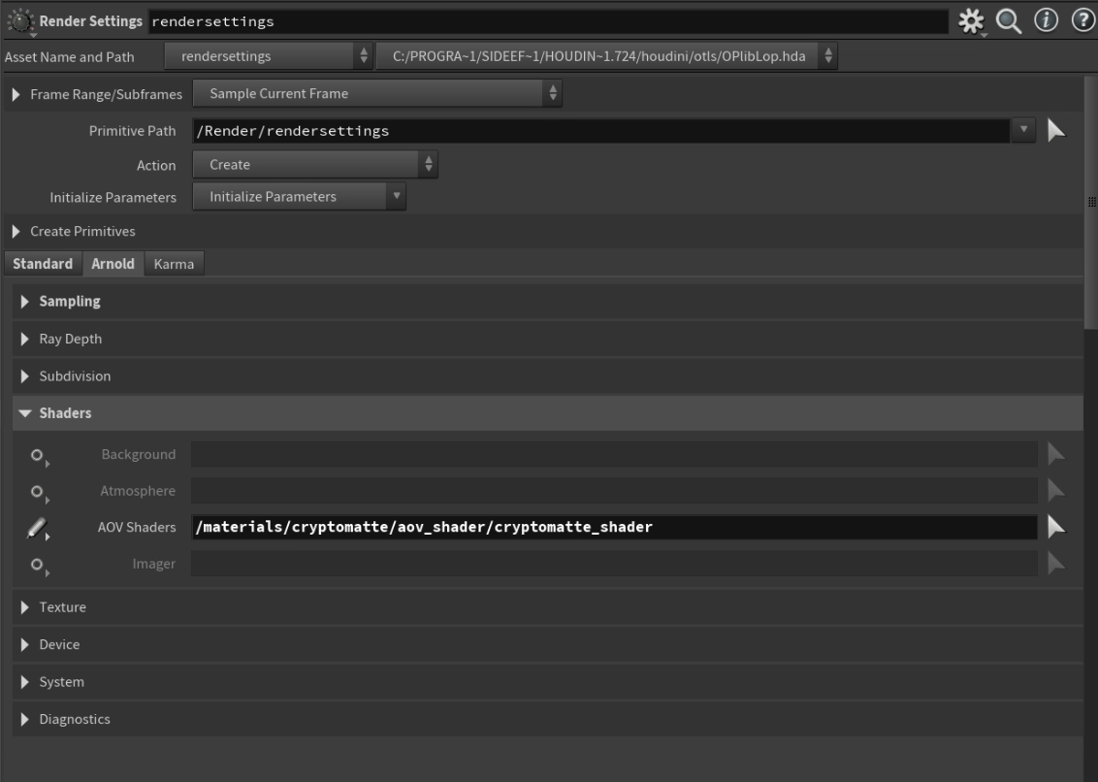Click inside the Primitive Path field
This screenshot has width=1098, height=782.
click(x=485, y=130)
